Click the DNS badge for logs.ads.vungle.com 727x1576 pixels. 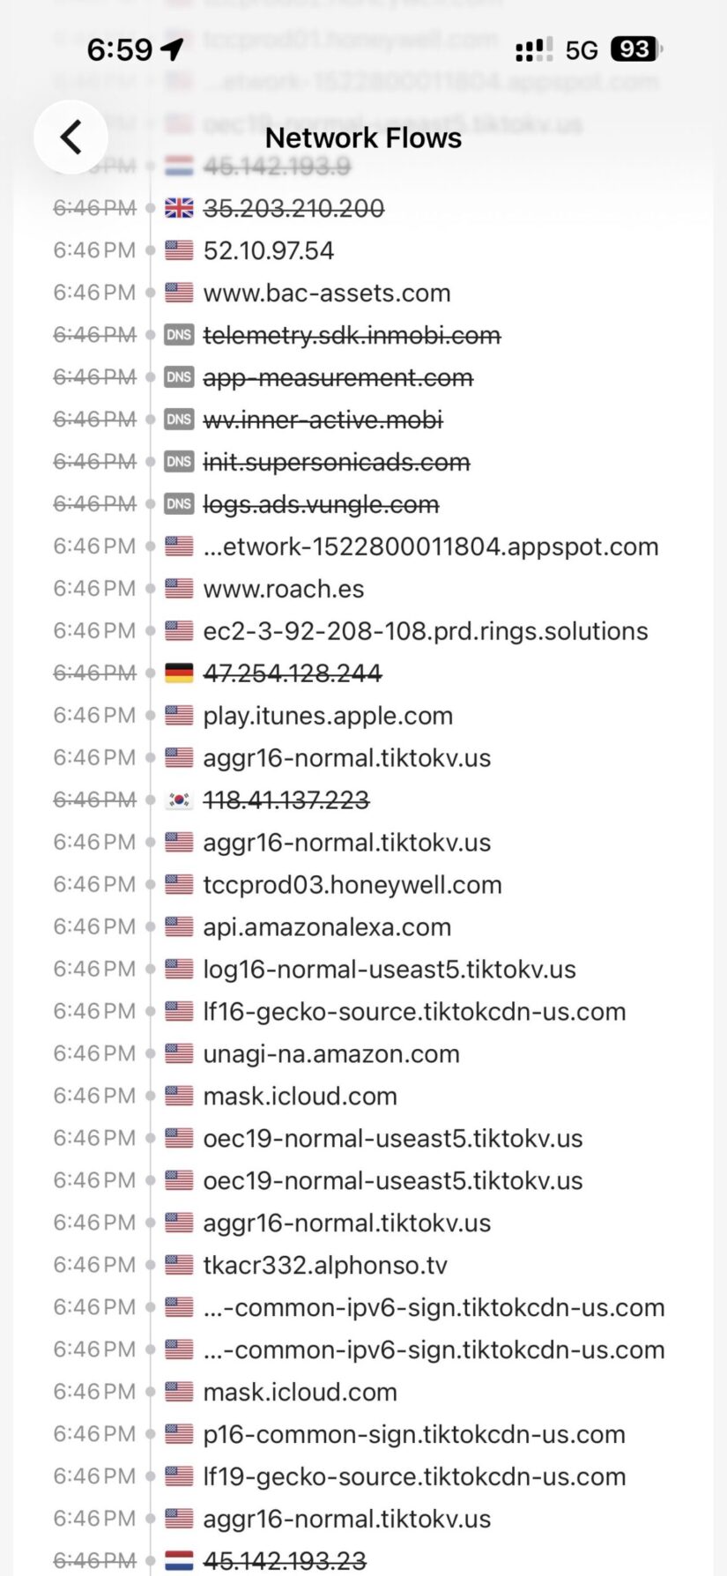point(179,504)
